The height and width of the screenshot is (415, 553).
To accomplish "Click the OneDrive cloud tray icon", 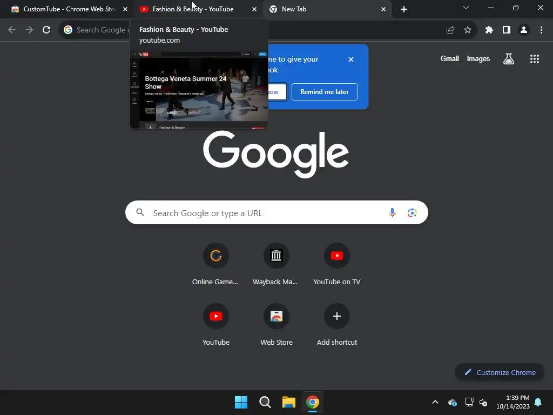I will (453, 402).
